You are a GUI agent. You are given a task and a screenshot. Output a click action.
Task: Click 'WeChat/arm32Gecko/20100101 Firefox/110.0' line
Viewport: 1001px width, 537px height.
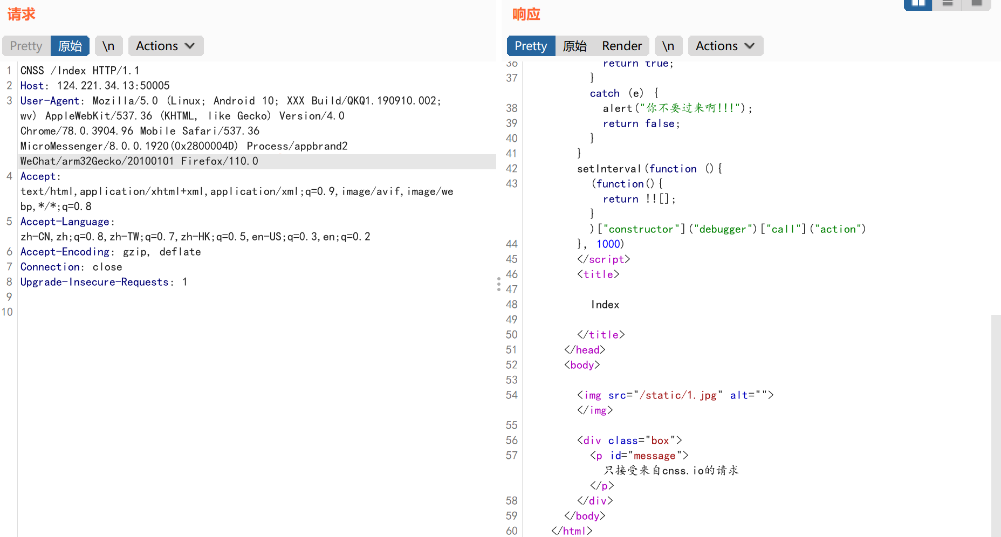tap(139, 161)
